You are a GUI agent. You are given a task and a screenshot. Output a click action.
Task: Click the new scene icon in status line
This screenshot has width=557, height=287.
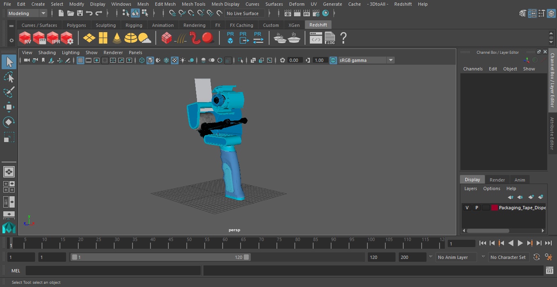tap(61, 13)
